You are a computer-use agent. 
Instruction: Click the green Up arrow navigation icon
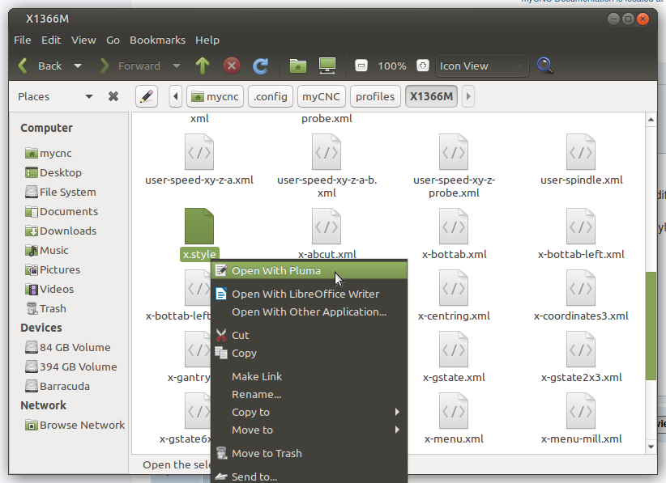pyautogui.click(x=203, y=66)
